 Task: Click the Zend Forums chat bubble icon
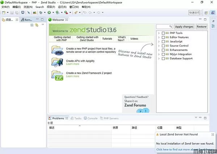tap(139, 111)
